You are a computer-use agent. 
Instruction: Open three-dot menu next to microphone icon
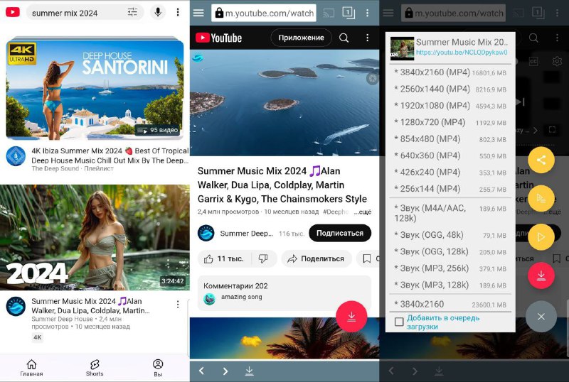coord(178,12)
